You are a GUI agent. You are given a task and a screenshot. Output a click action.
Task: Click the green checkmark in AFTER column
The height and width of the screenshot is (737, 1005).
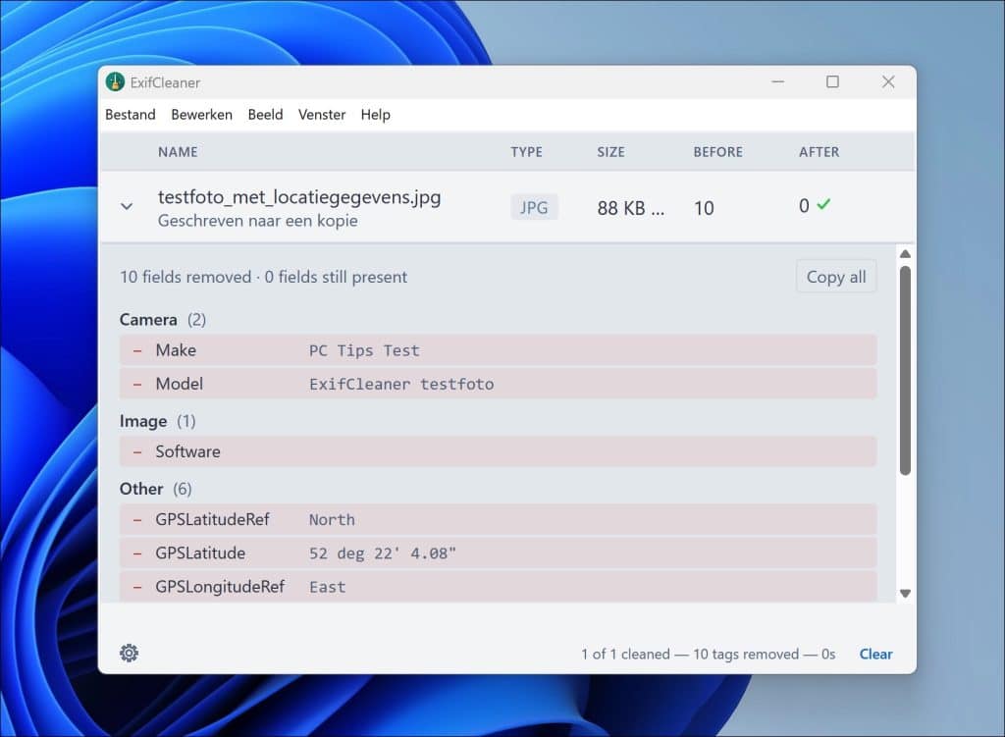click(x=823, y=204)
